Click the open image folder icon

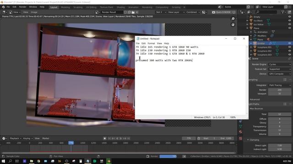(133, 12)
